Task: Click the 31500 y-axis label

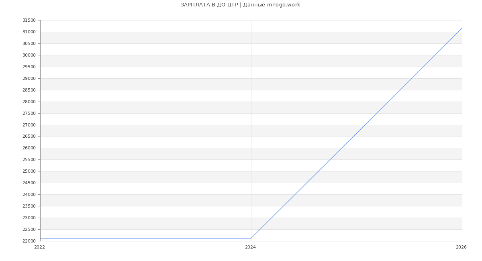Action: tap(29, 20)
